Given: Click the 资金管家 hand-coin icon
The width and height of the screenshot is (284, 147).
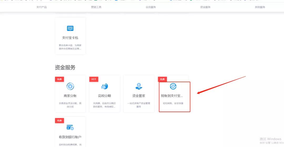Looking at the screenshot, I should (x=139, y=86).
